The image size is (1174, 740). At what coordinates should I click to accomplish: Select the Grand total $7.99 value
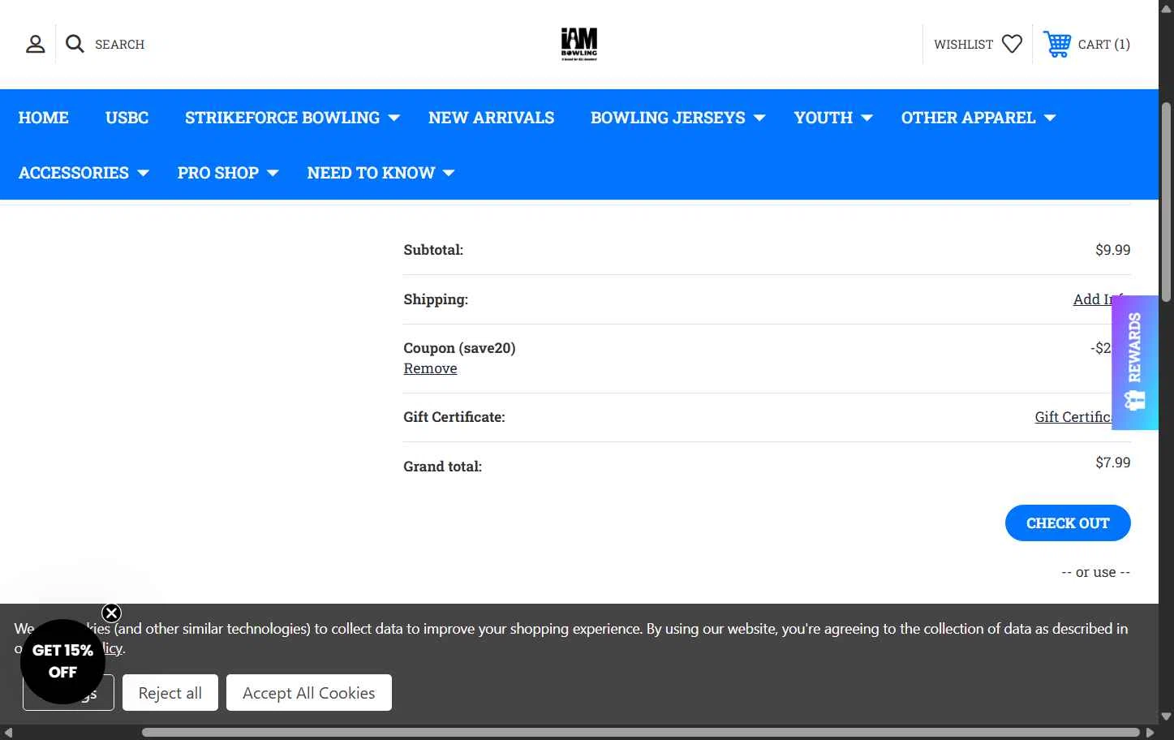pos(1112,462)
